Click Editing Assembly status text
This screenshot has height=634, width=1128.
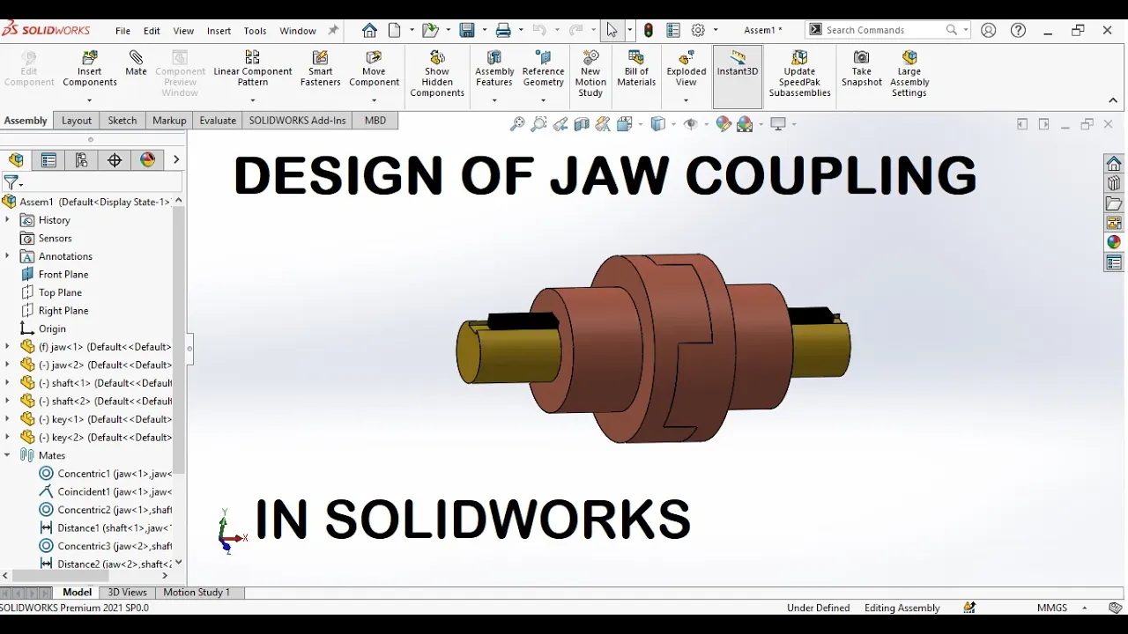(902, 608)
